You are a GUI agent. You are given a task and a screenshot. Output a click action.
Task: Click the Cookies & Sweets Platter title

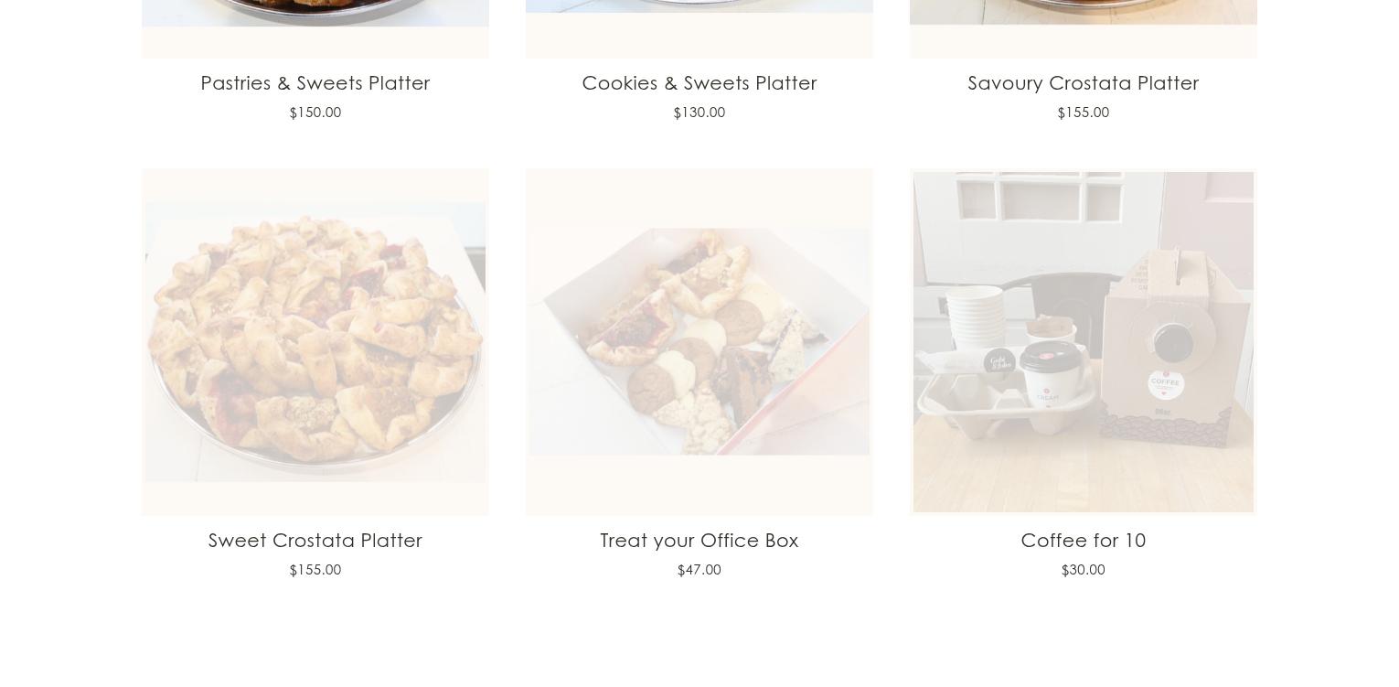click(x=699, y=83)
